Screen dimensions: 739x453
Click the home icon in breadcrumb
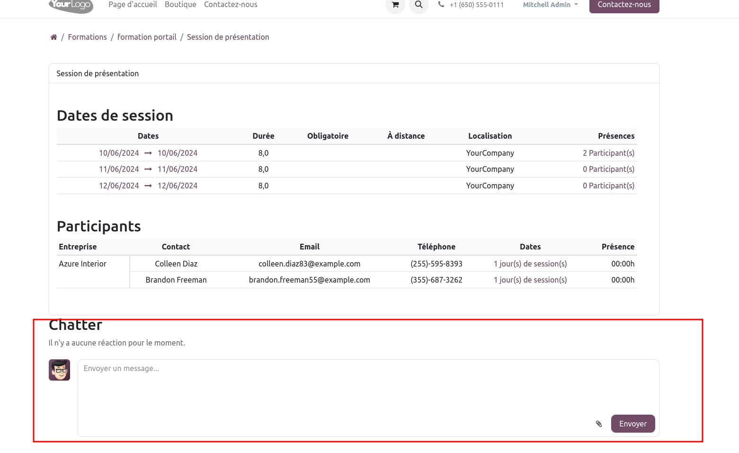[53, 37]
